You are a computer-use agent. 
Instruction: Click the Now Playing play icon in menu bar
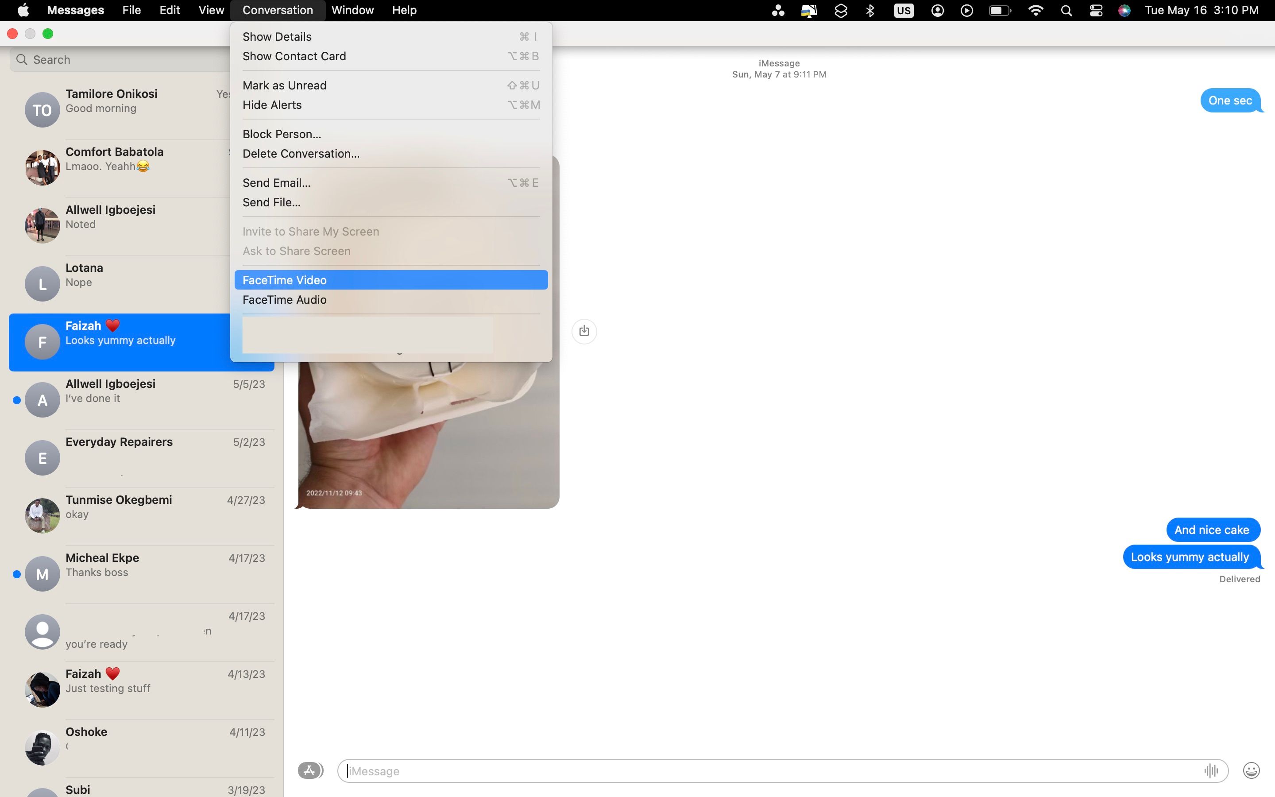(967, 10)
